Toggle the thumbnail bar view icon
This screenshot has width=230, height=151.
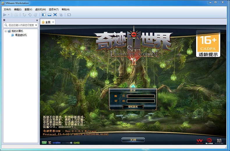tap(49, 15)
